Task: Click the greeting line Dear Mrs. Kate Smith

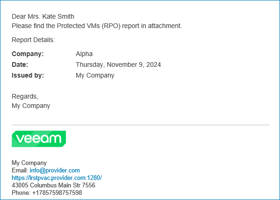Action: coord(43,16)
